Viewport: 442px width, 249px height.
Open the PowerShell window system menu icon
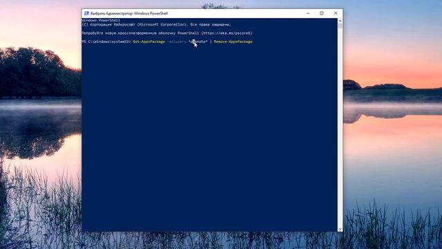click(x=86, y=13)
